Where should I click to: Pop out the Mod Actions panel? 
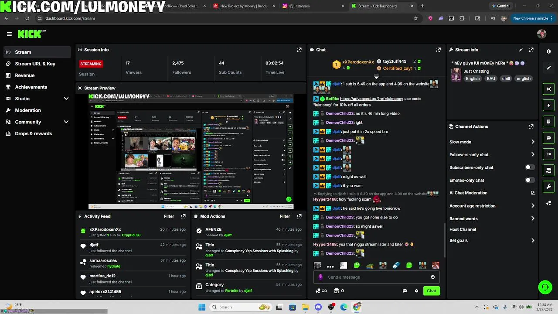coord(299,216)
